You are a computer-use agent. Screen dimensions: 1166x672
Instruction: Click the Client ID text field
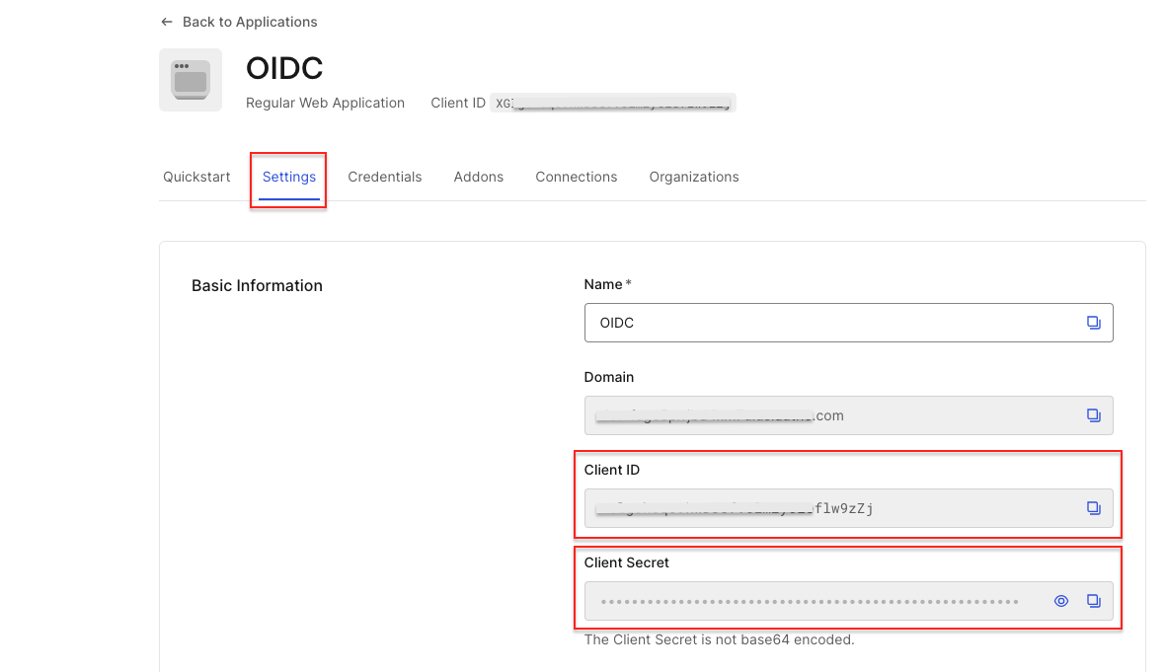[x=829, y=508]
